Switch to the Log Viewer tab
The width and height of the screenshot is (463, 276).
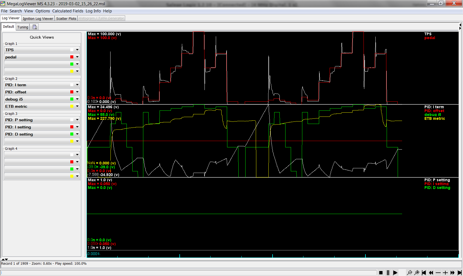click(x=11, y=18)
